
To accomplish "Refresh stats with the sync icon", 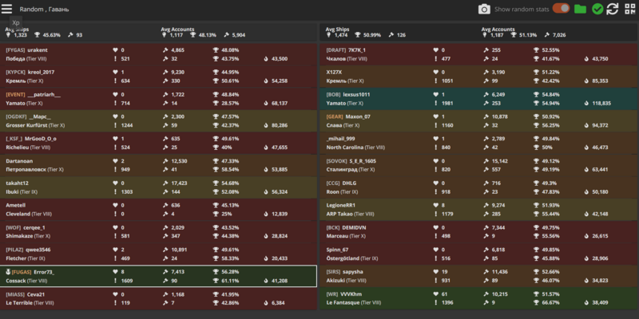I will (613, 9).
